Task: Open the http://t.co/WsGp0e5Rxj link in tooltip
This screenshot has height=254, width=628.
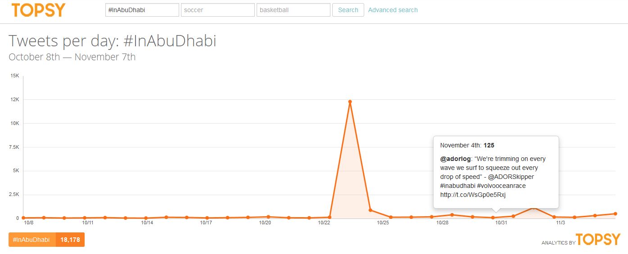Action: click(473, 195)
